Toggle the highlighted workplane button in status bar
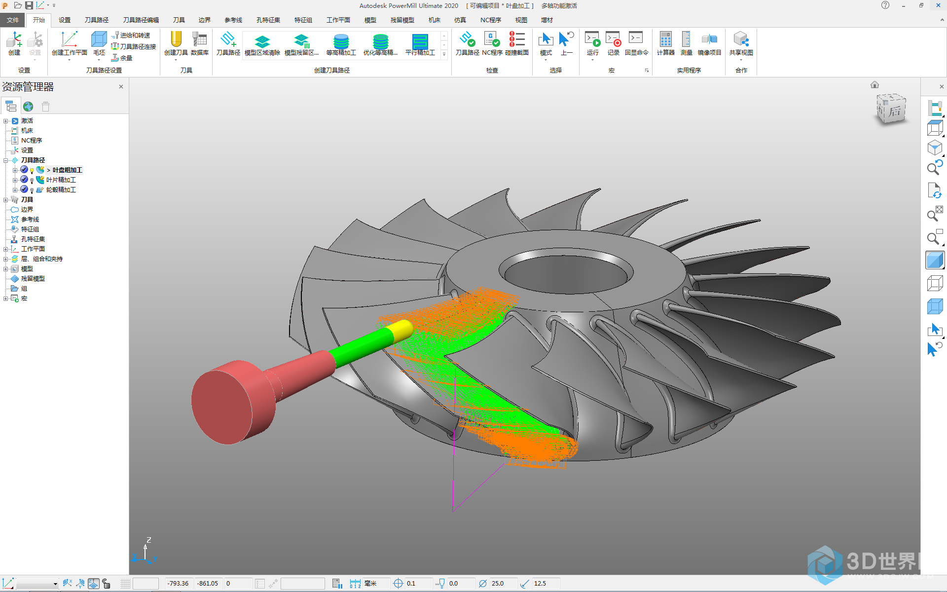 93,584
